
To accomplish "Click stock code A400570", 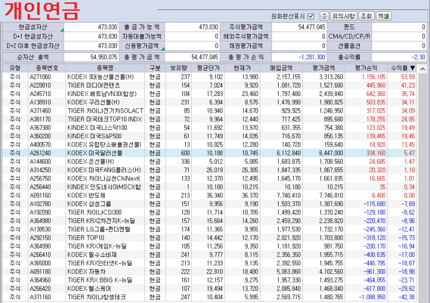I will click(x=40, y=145).
